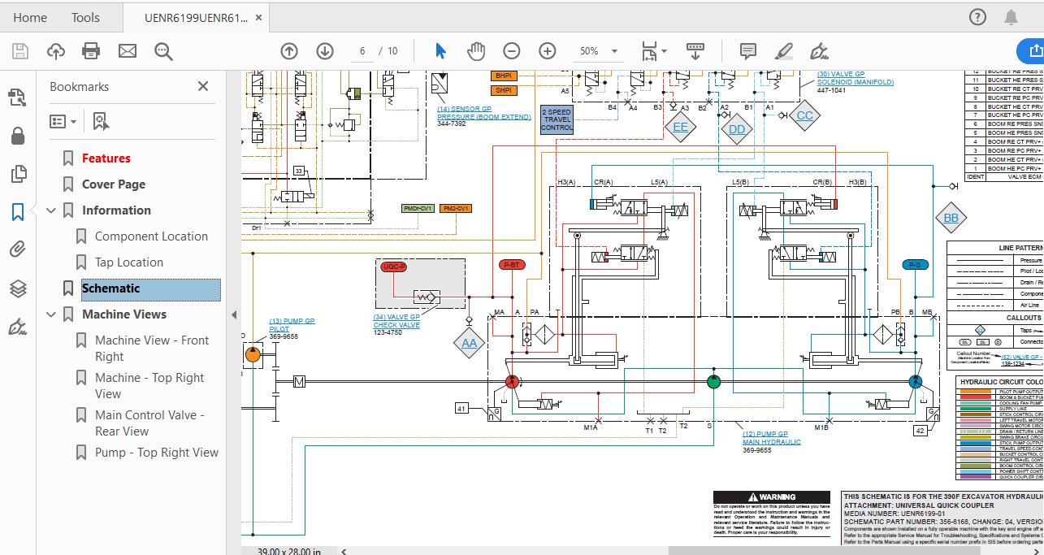Screen dimensions: 1044x555
Task: Click the PUMP GP MAIN HYDRAULIC link
Action: (771, 438)
